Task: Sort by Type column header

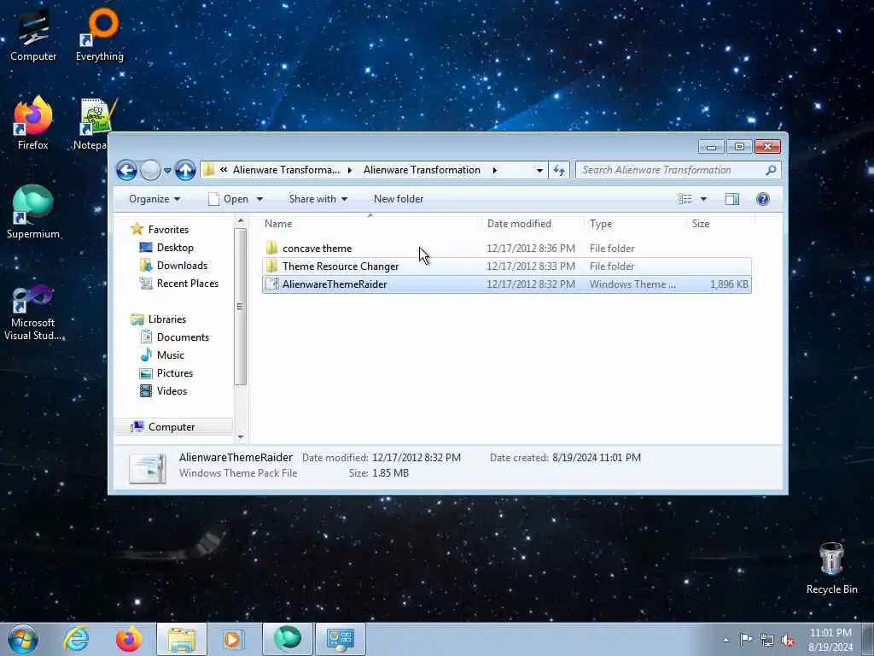Action: [x=634, y=224]
